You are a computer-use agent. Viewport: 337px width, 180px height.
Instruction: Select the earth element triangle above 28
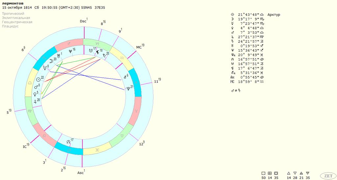[295, 173]
